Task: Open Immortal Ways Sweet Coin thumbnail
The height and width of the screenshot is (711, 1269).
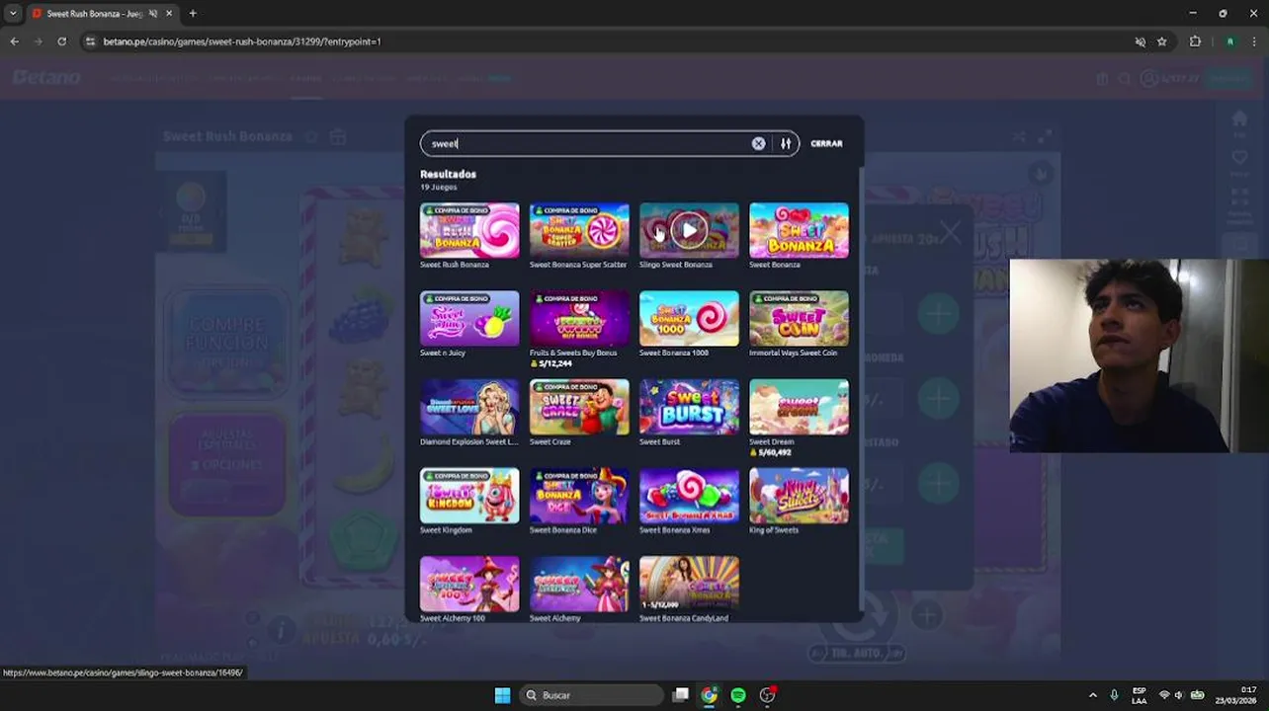Action: point(799,318)
